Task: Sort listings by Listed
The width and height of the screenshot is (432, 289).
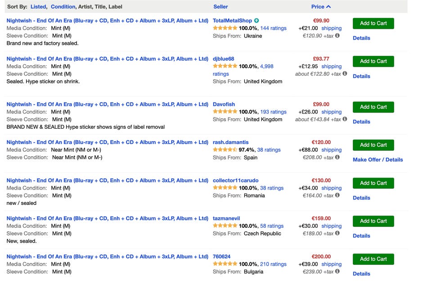Action: 38,7
